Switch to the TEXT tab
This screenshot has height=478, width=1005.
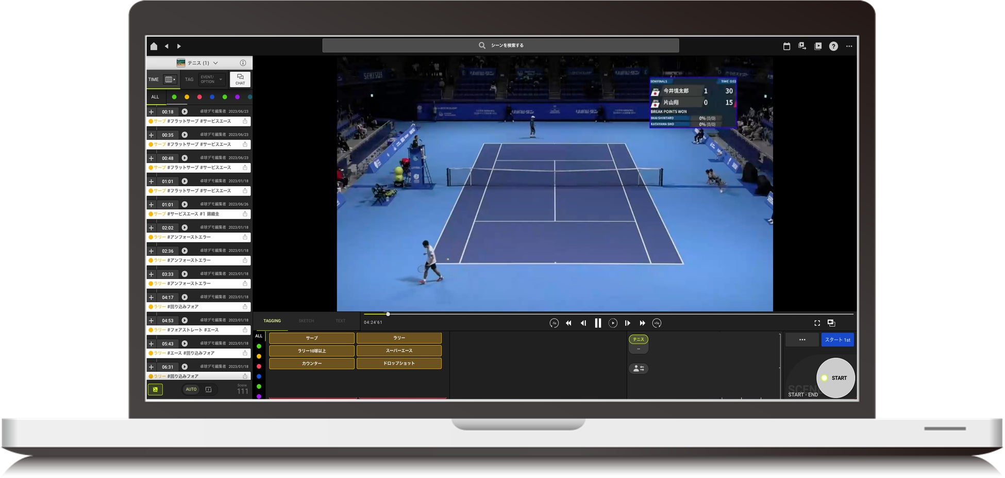(x=341, y=321)
